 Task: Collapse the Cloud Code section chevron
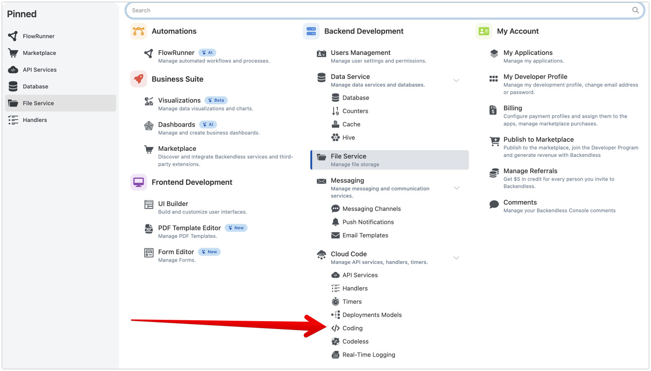point(456,258)
